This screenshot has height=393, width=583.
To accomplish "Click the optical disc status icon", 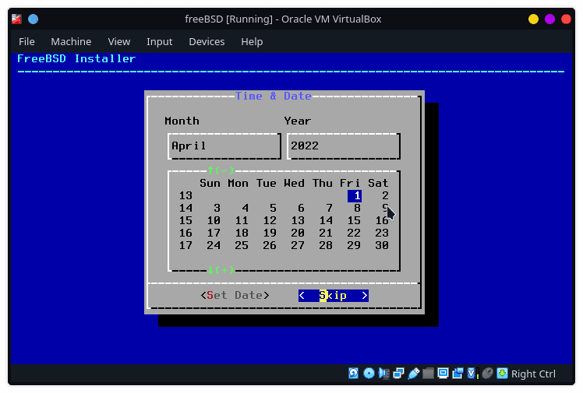I will tap(369, 374).
